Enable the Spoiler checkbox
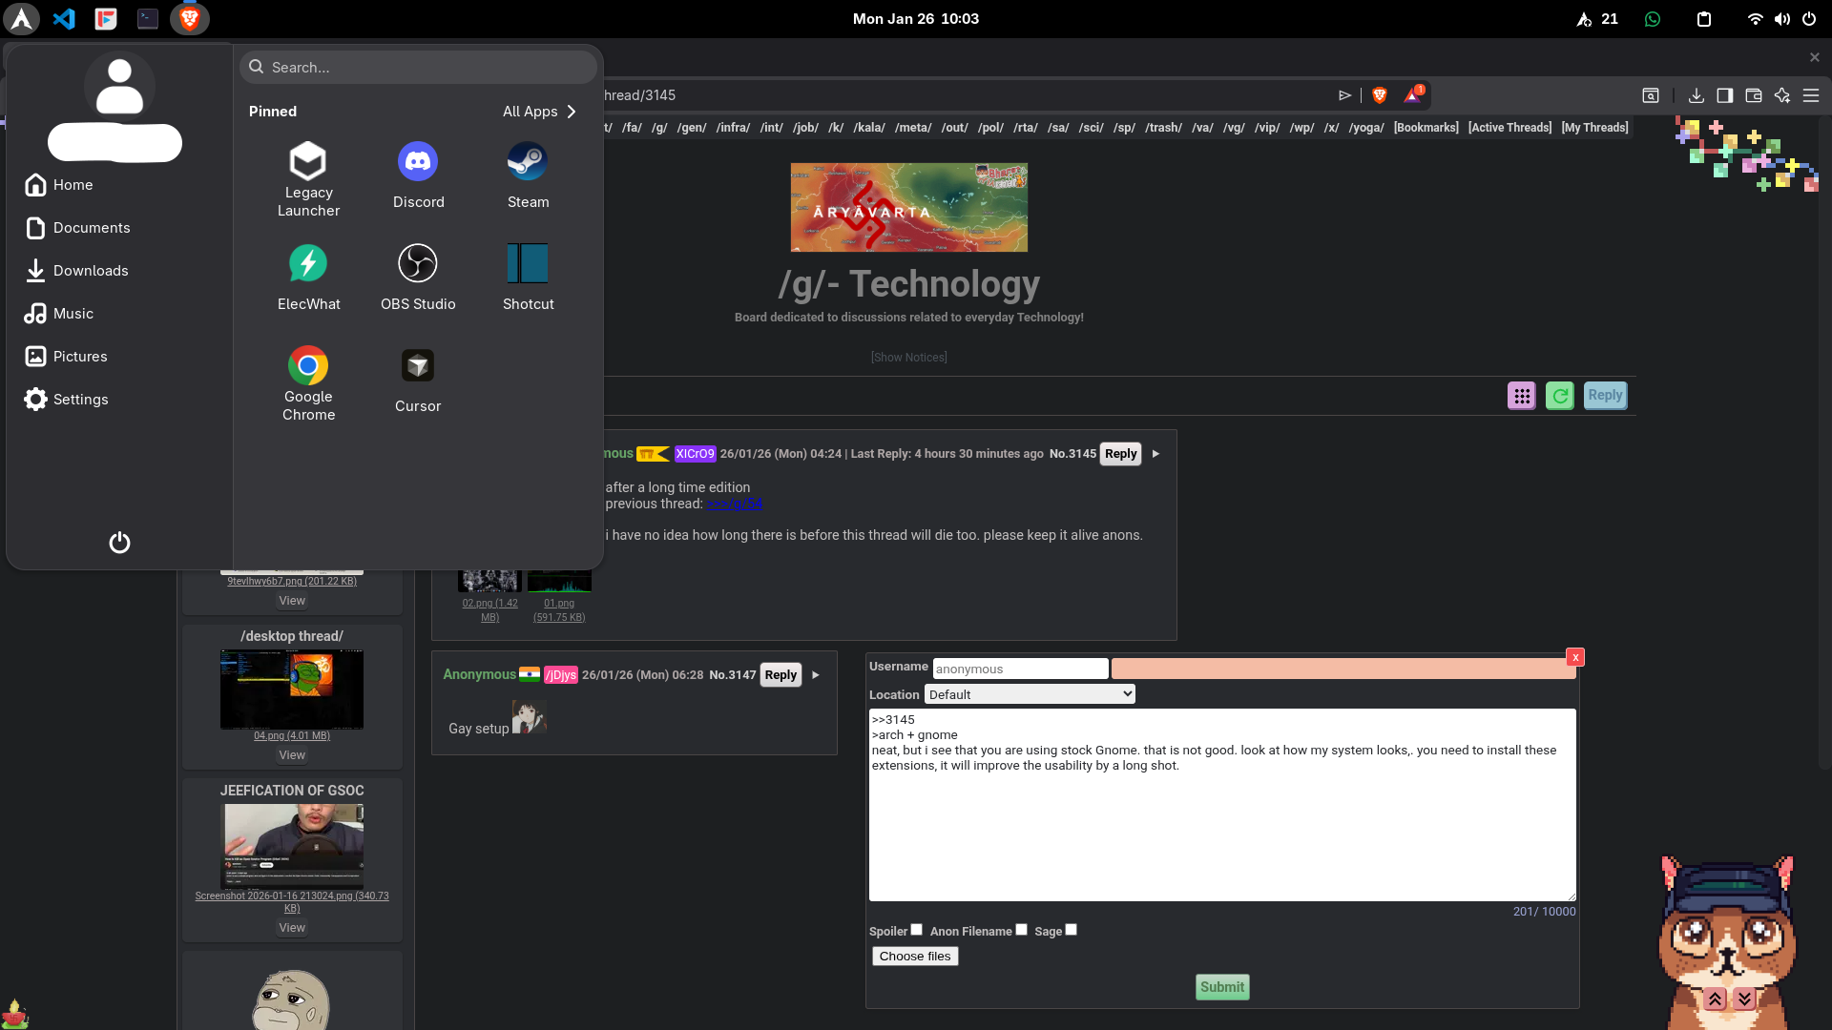The image size is (1832, 1030). click(x=916, y=930)
